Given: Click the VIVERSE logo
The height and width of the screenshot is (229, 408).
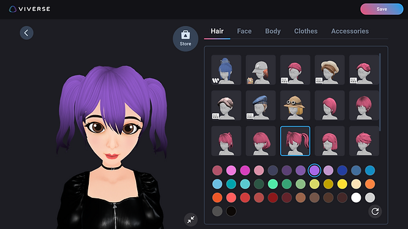Looking at the screenshot, I should (29, 9).
